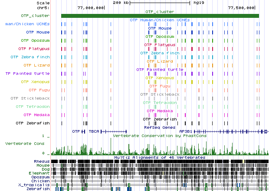Select the OTP Platypus side track label
Viewport: 269px width, 191px height.
(x=34, y=49)
